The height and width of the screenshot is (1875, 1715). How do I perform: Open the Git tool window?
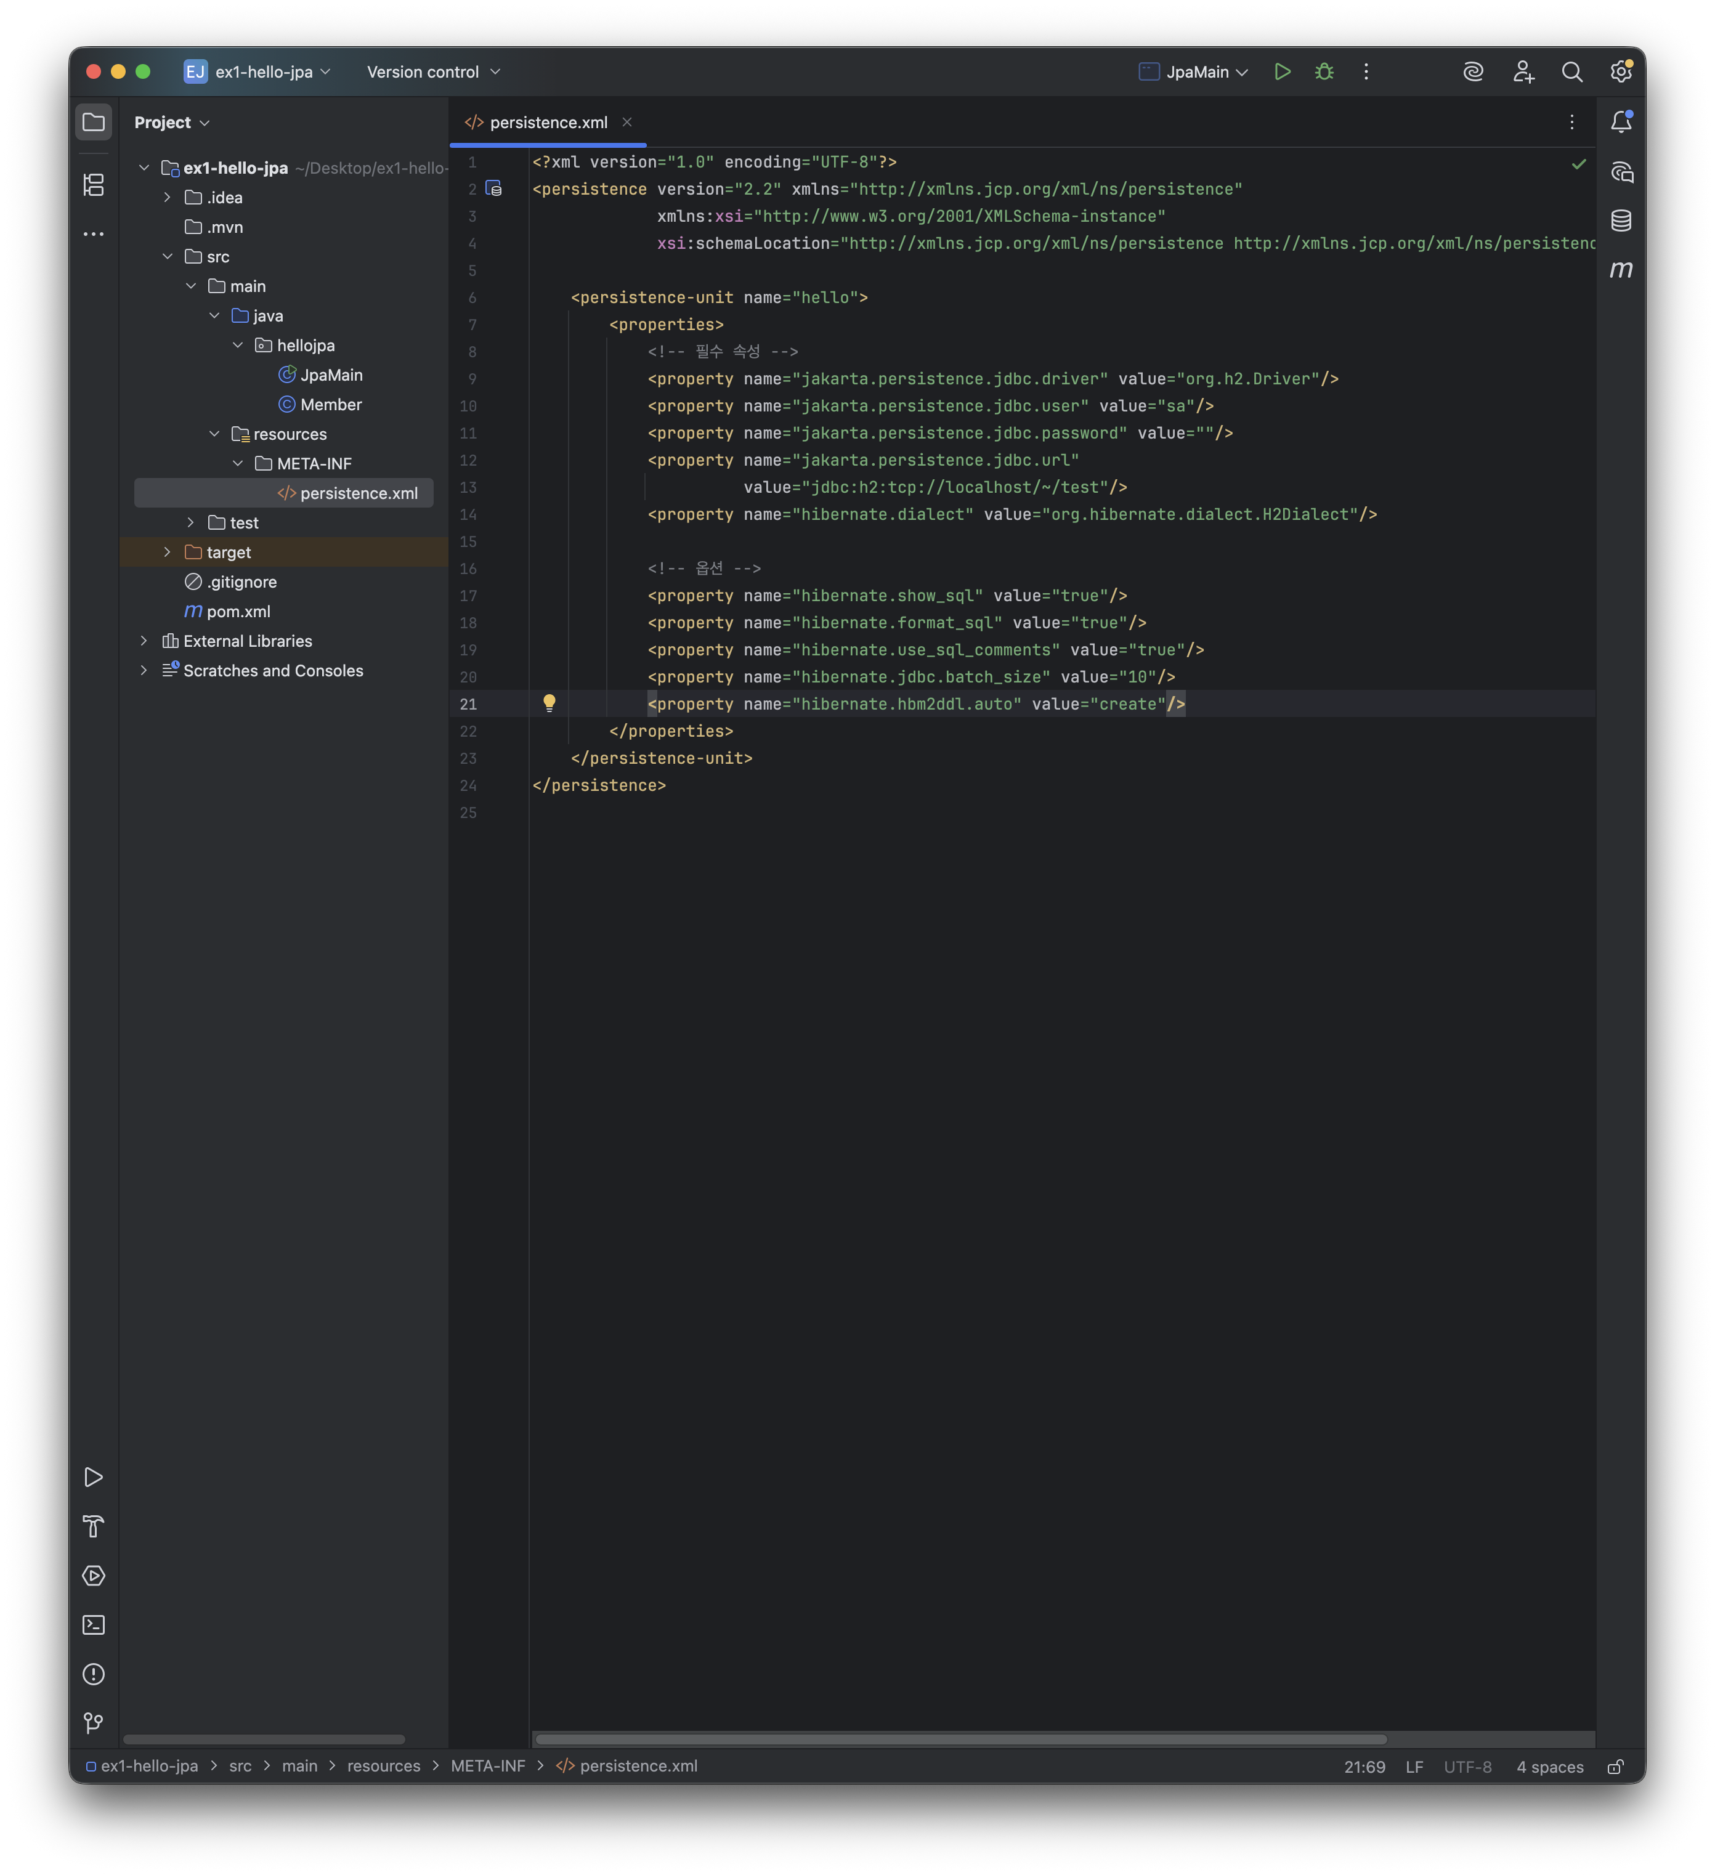[x=94, y=1723]
